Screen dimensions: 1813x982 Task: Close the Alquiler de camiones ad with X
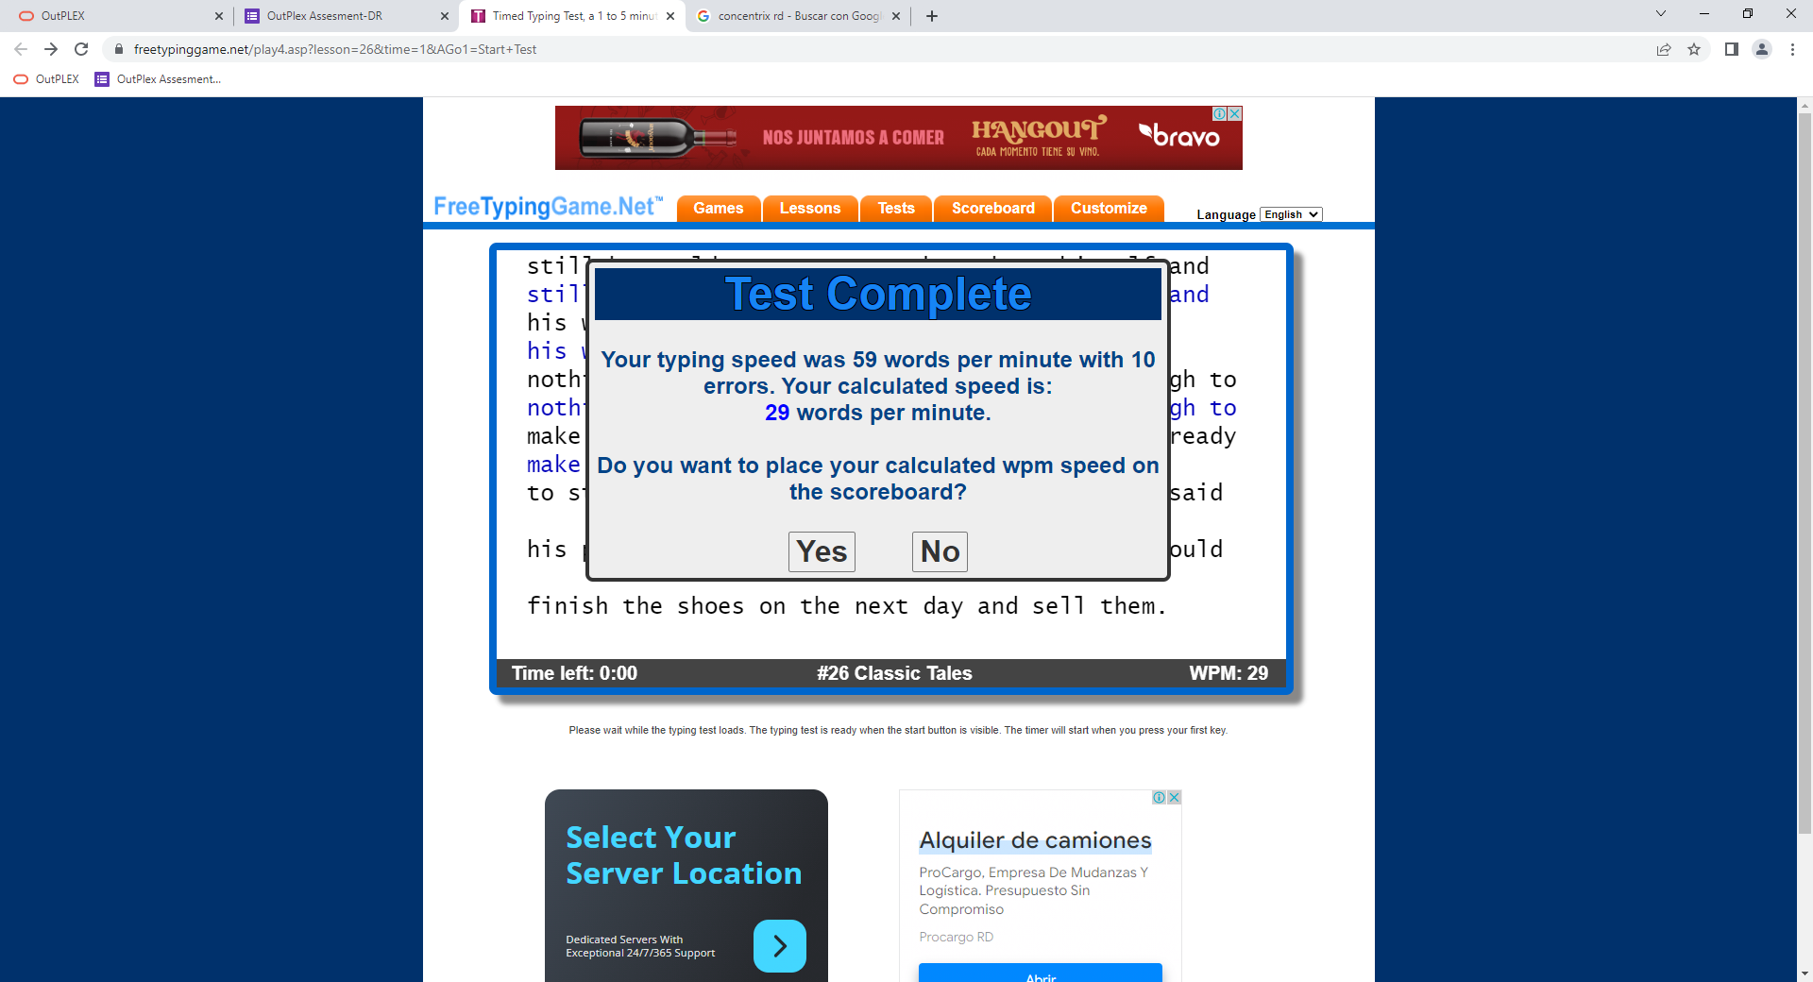point(1175,797)
